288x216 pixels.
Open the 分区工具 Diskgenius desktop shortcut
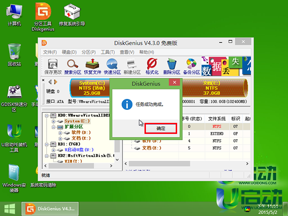pyautogui.click(x=43, y=17)
